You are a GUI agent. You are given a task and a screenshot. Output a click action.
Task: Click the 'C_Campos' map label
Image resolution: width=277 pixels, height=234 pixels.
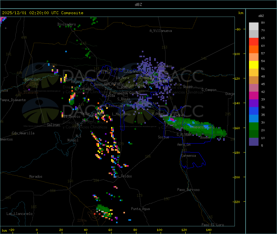[209, 90]
